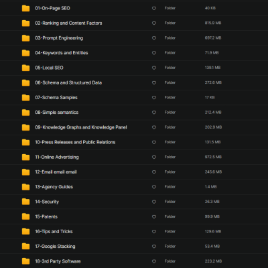
Task: Click folder icon of 12-Email email email
Action: pos(25,172)
